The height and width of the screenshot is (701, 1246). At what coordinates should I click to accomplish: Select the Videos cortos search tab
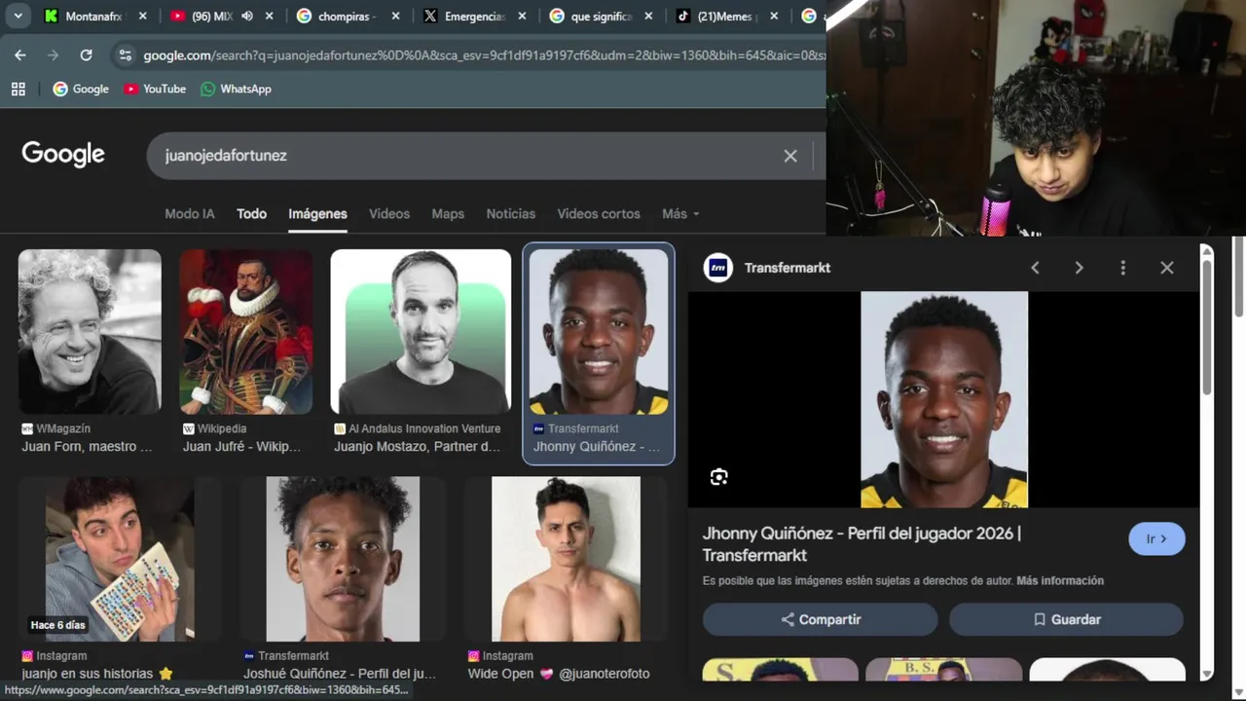pos(599,213)
